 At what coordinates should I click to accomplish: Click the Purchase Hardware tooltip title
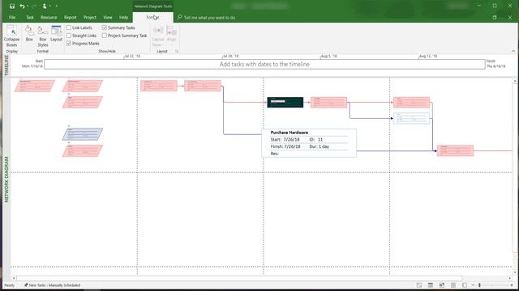coord(290,133)
